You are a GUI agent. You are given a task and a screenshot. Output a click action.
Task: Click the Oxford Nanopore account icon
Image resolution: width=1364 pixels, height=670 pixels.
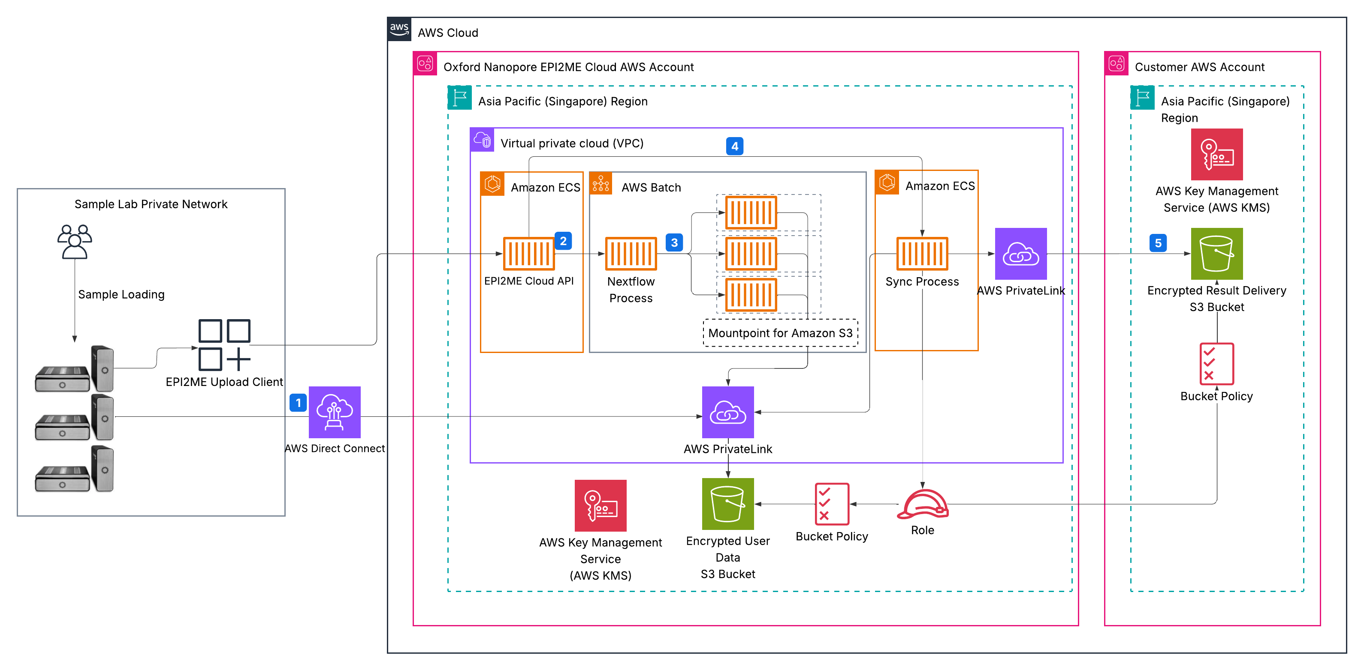coord(425,63)
